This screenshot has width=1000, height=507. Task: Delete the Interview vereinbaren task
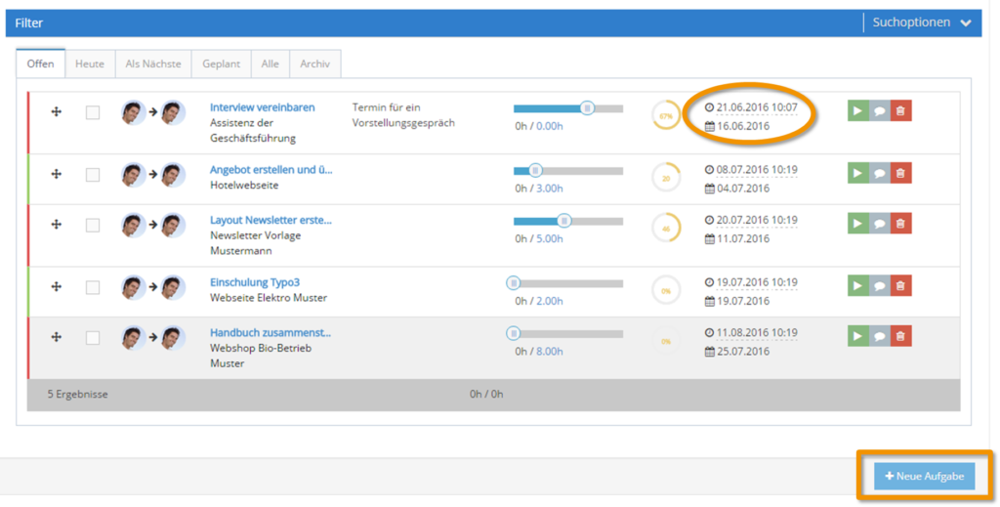pyautogui.click(x=900, y=111)
